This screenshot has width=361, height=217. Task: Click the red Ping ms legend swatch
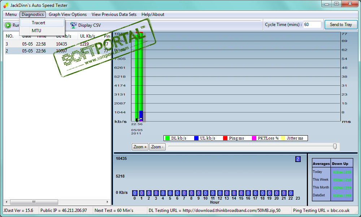[x=225, y=138]
